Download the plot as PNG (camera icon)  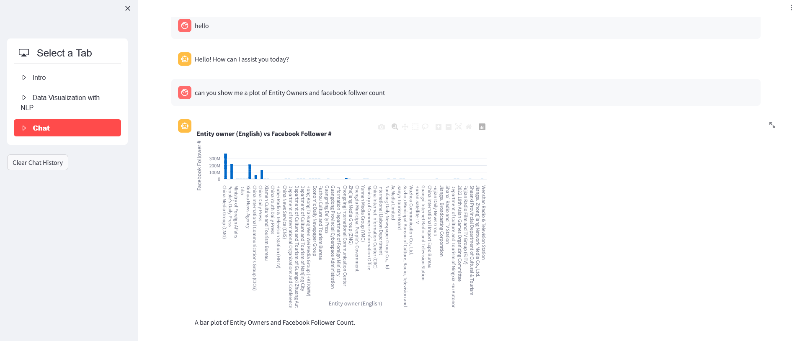382,127
